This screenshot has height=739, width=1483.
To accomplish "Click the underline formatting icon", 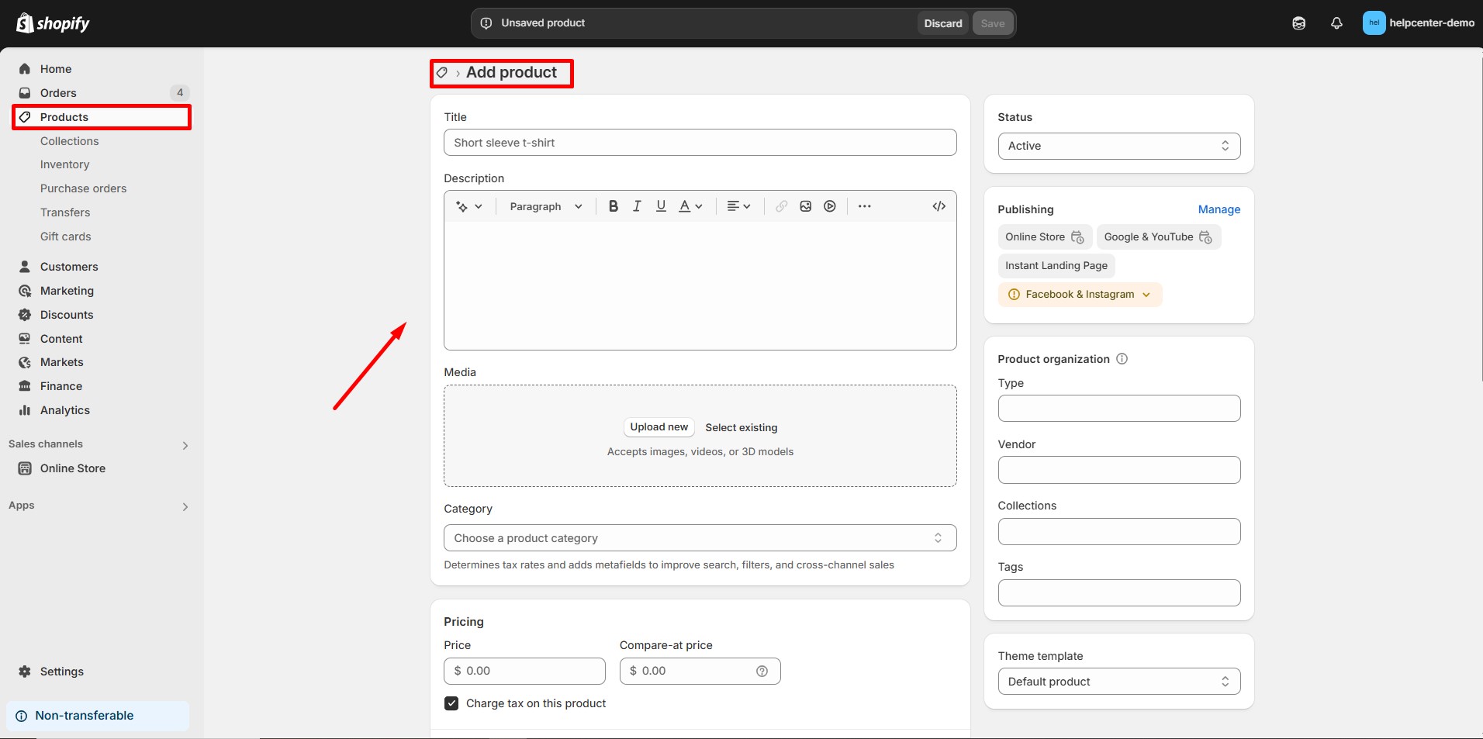I will point(661,206).
